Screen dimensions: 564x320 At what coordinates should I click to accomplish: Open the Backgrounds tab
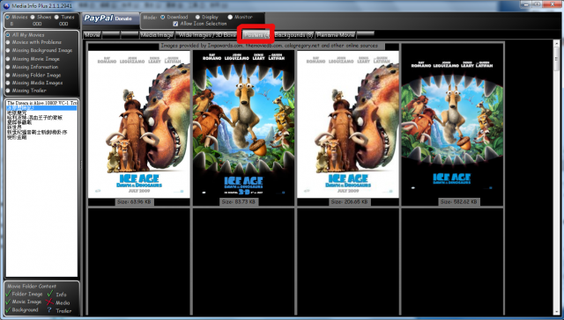pos(293,35)
